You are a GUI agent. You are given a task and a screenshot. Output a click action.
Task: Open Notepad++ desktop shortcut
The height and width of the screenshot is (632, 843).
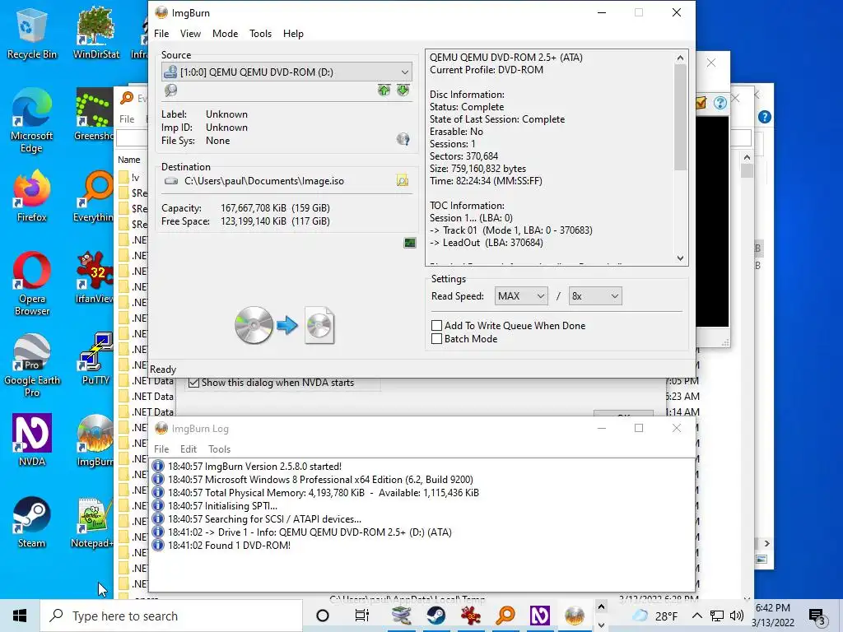click(92, 523)
